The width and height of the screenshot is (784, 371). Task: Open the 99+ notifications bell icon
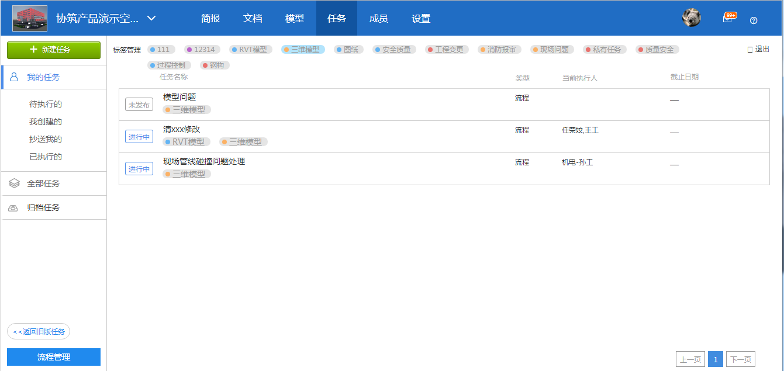click(x=727, y=18)
